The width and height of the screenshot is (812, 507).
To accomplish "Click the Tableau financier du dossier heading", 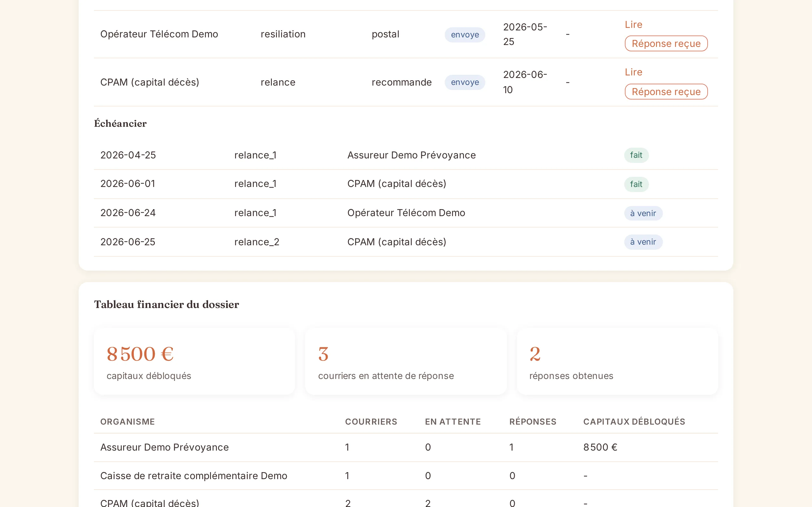I will [167, 305].
